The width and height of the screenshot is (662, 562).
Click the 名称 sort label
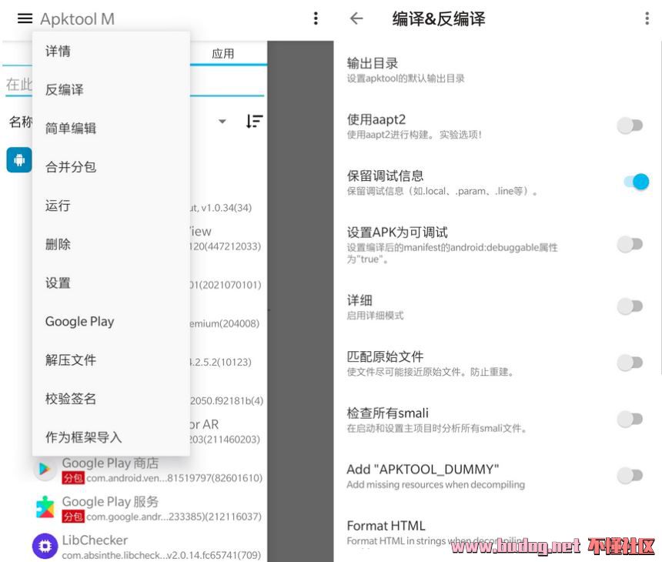pyautogui.click(x=20, y=122)
